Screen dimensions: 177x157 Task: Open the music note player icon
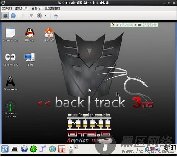click(42, 149)
